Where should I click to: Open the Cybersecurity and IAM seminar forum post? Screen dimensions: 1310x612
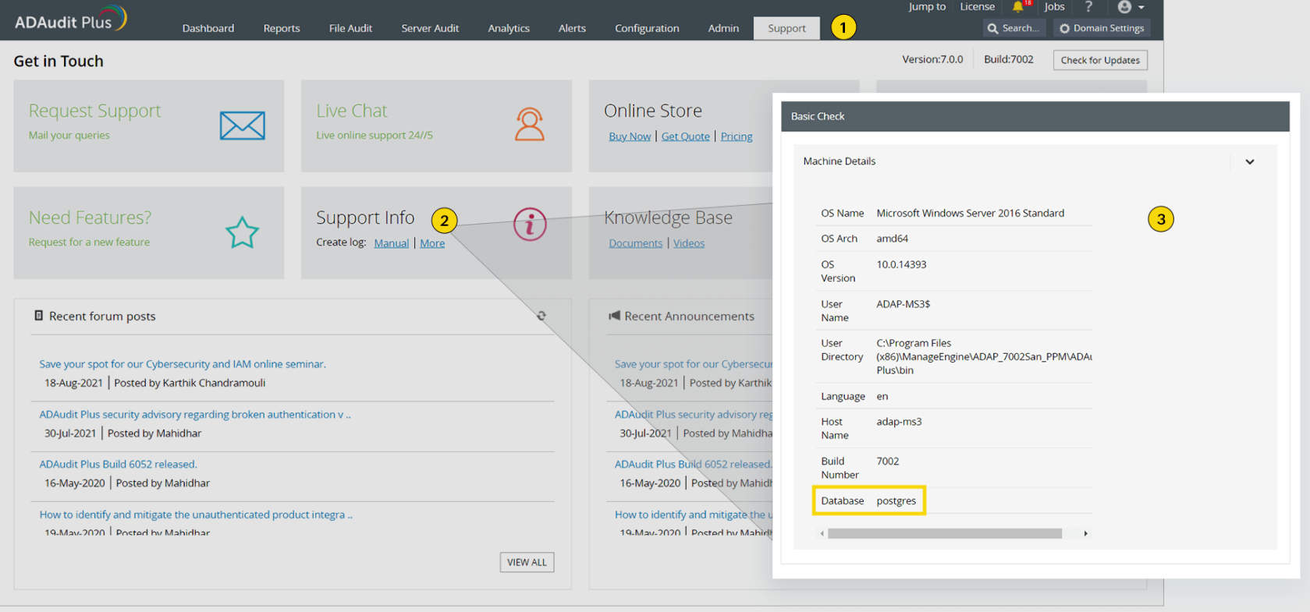[183, 364]
